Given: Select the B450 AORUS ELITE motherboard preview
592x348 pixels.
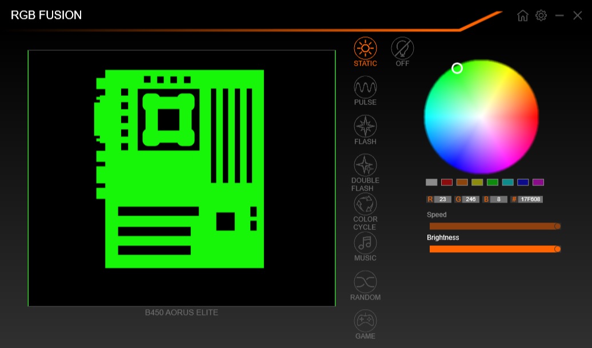Looking at the screenshot, I should tap(181, 178).
